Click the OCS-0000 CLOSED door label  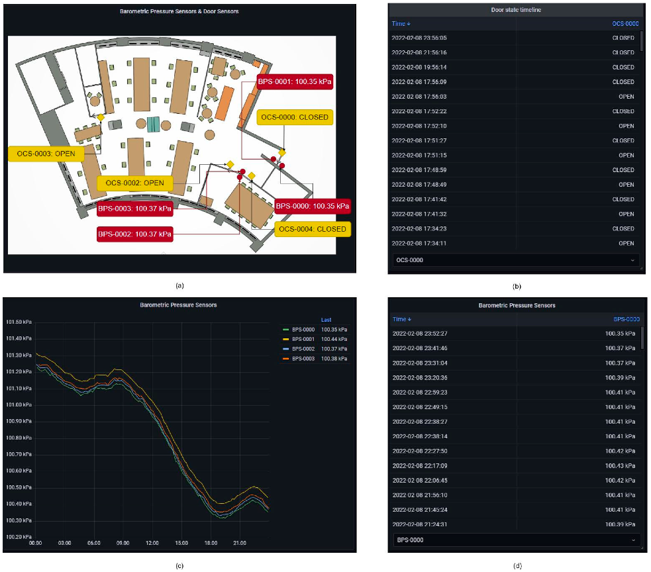(x=294, y=117)
